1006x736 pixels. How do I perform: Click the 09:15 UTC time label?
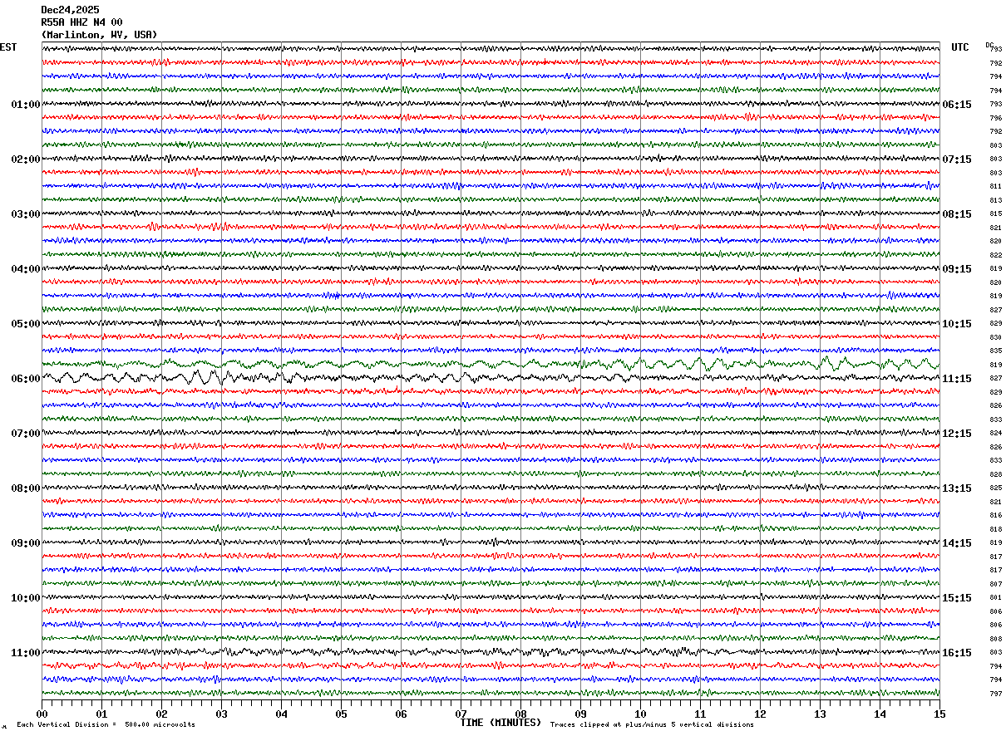click(956, 269)
